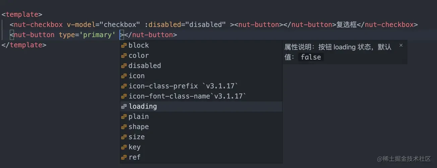This screenshot has height=168, width=437.
Task: Click property icon beside size suggestion
Action: [124, 137]
